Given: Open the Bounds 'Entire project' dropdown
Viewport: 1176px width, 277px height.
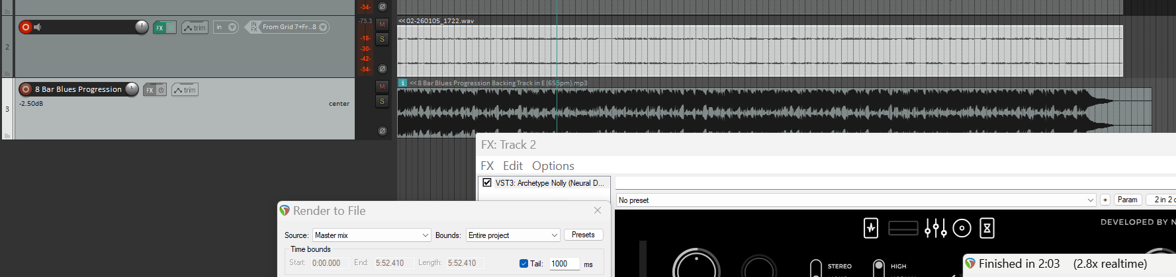Looking at the screenshot, I should click(x=513, y=235).
